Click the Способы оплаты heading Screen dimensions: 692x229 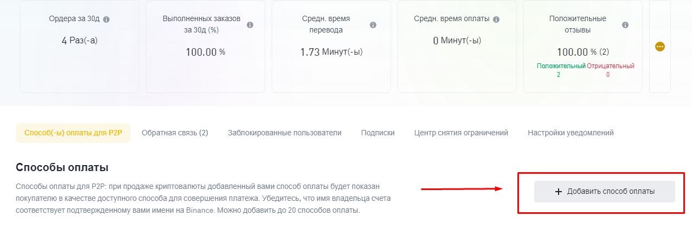[x=63, y=167]
